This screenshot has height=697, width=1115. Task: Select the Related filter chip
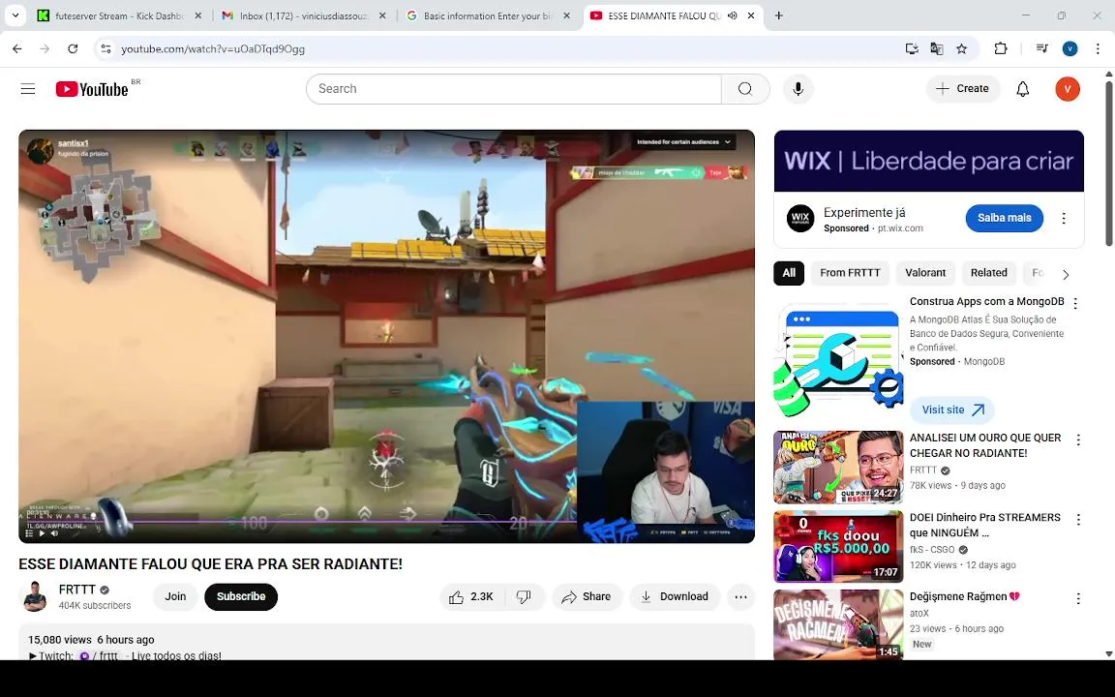988,273
